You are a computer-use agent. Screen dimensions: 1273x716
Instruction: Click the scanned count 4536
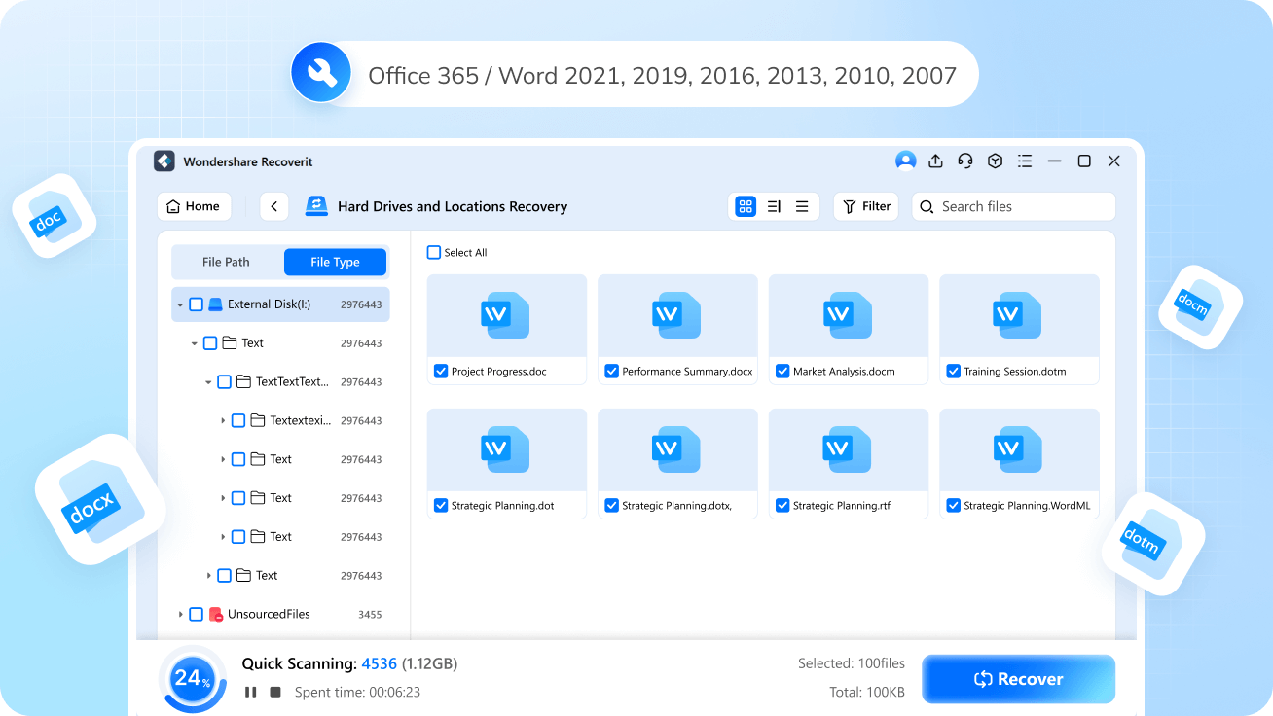coord(379,663)
